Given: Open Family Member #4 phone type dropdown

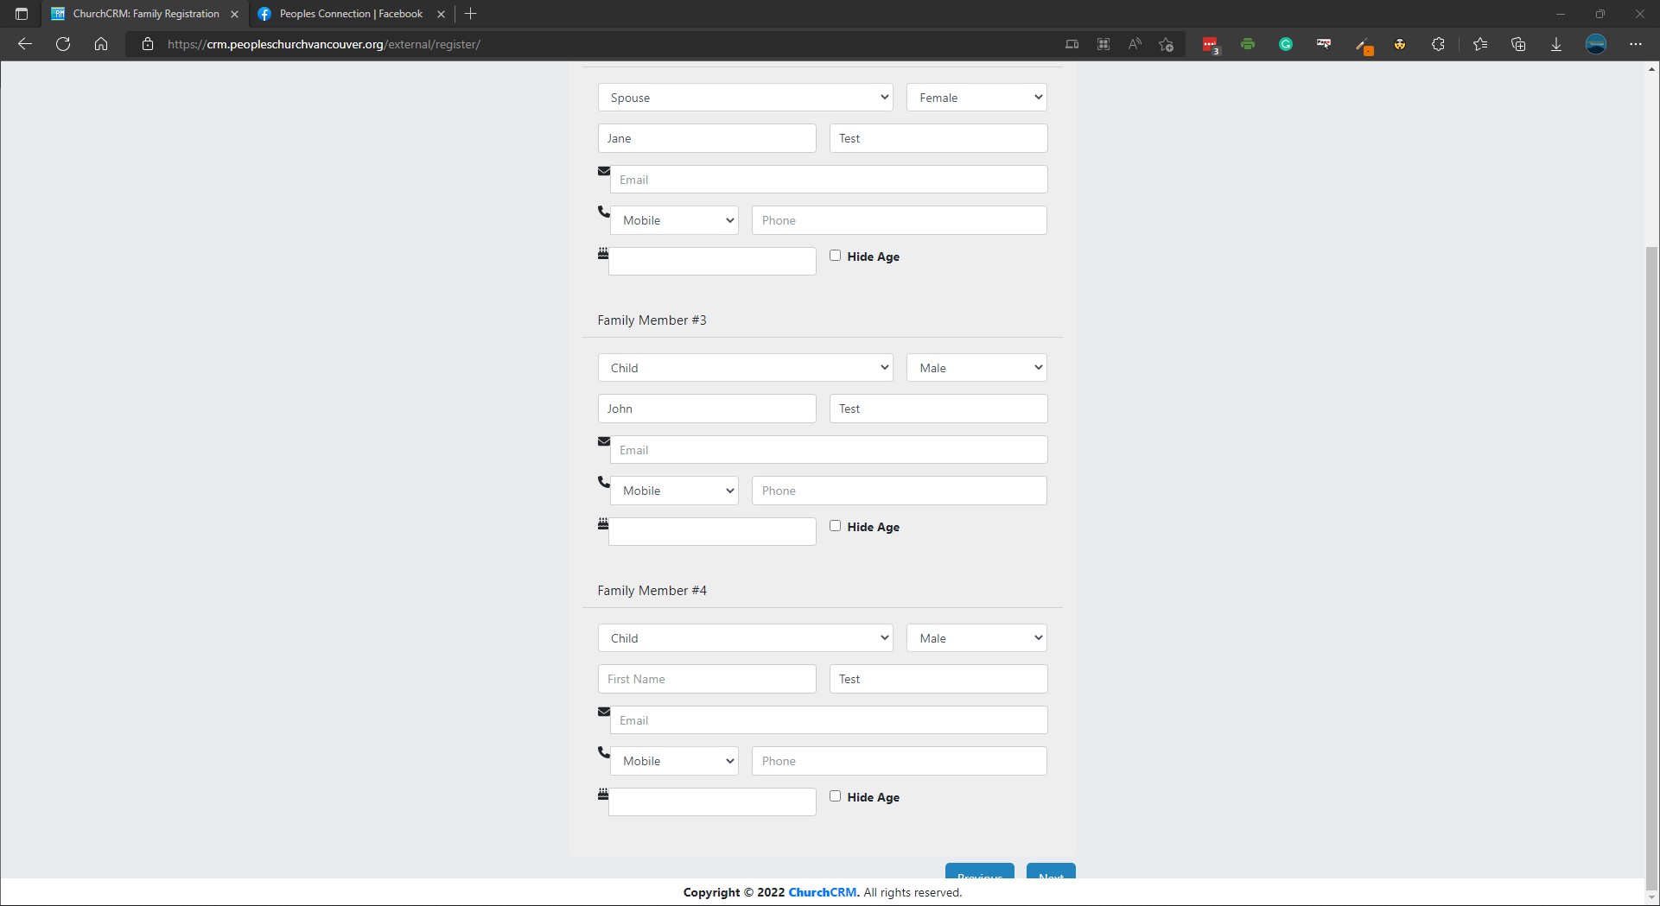Looking at the screenshot, I should (x=674, y=760).
